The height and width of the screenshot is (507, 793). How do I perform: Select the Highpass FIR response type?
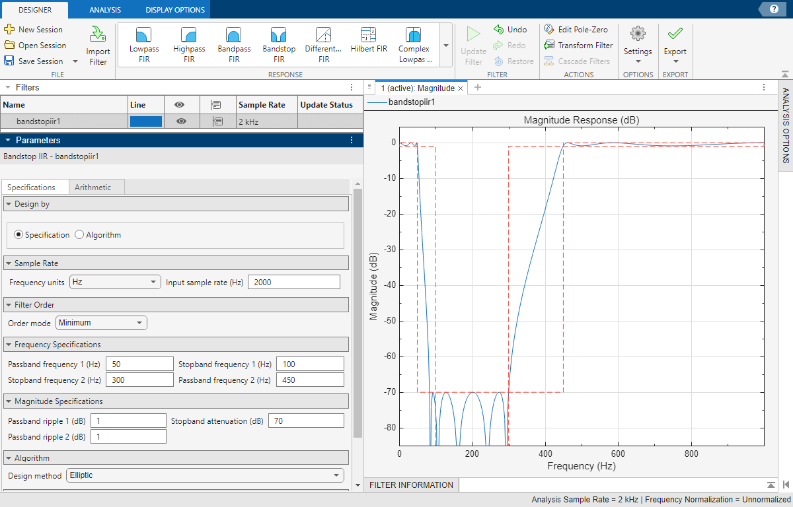(188, 44)
